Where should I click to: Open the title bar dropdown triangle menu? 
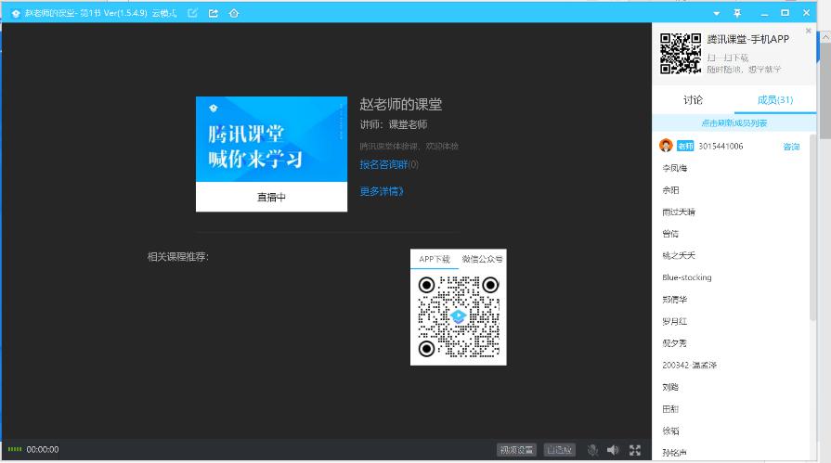click(x=716, y=13)
